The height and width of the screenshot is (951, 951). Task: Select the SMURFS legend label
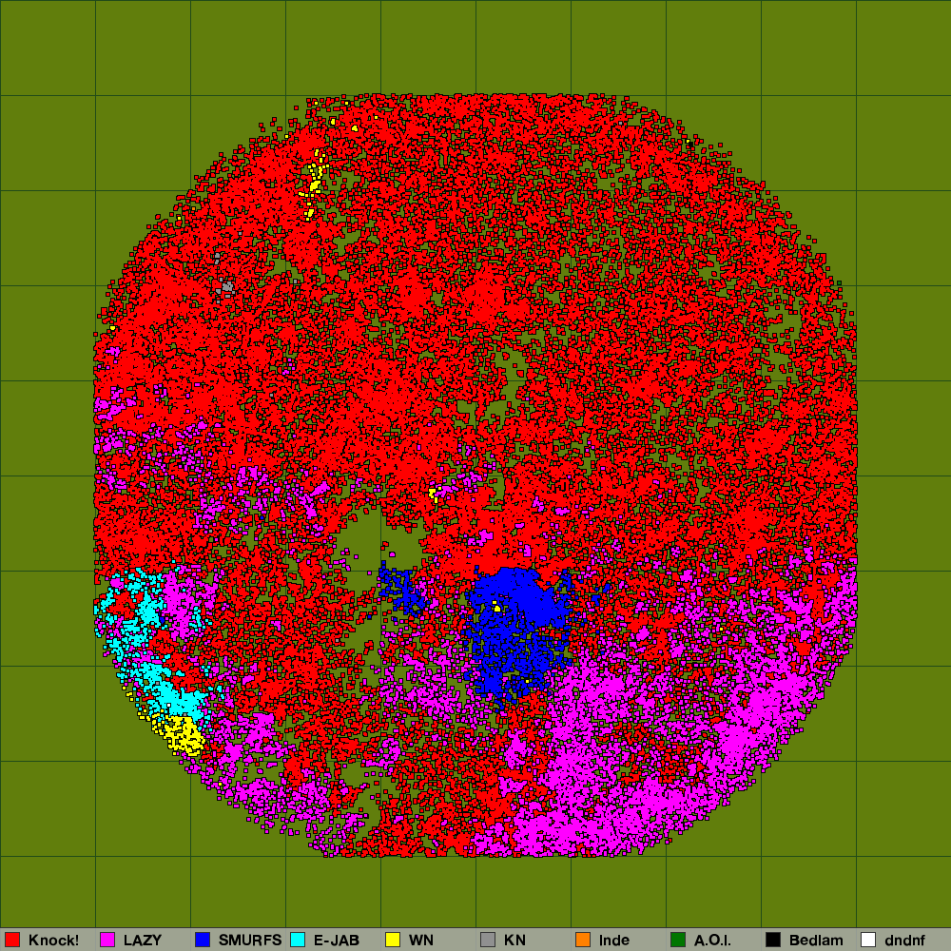pyautogui.click(x=250, y=941)
